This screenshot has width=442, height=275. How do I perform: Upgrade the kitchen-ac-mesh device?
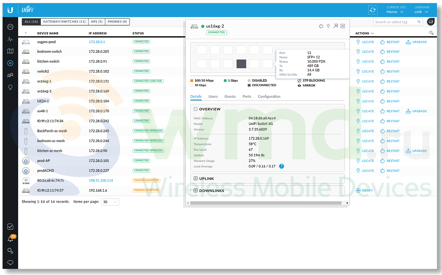tap(416, 151)
